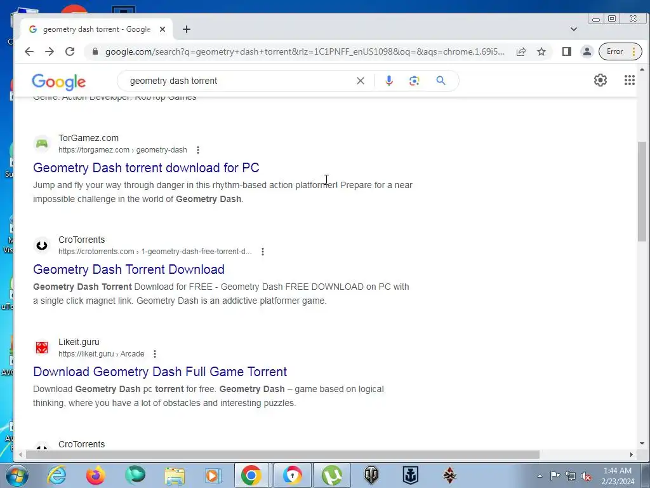Viewport: 650px width, 488px height.
Task: Go to Google home via logo
Action: (x=59, y=82)
